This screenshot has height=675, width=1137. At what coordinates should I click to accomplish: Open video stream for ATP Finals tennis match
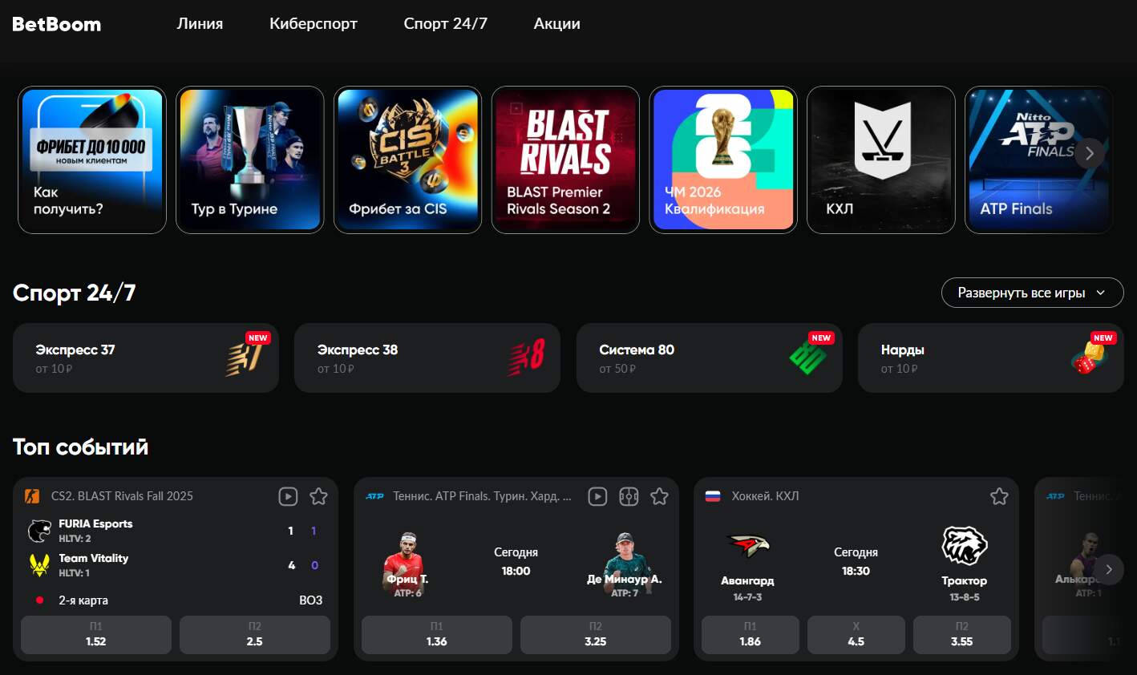[597, 496]
